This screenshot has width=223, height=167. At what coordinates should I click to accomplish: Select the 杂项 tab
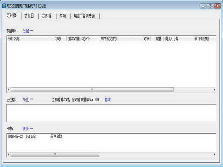point(62,16)
